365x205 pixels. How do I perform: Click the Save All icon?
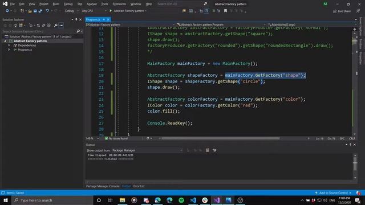(x=40, y=11)
